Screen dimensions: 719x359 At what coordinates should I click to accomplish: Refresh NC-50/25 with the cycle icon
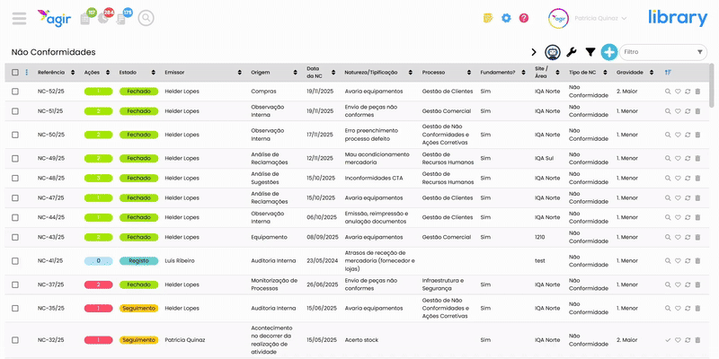tap(688, 135)
